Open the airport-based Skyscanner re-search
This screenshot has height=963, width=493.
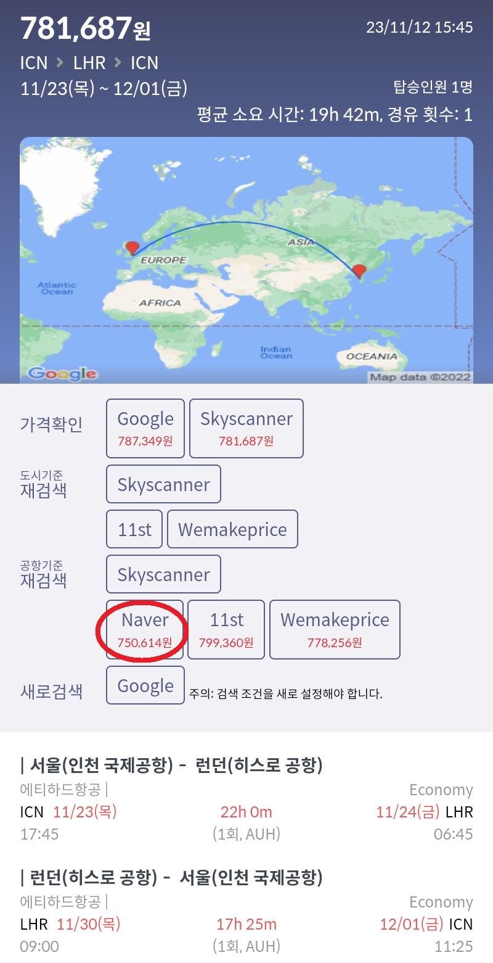pos(163,574)
